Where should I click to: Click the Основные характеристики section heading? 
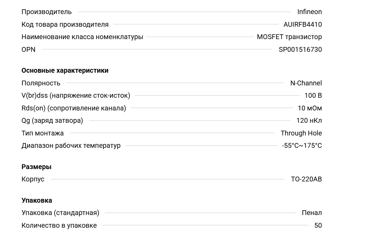[65, 71]
